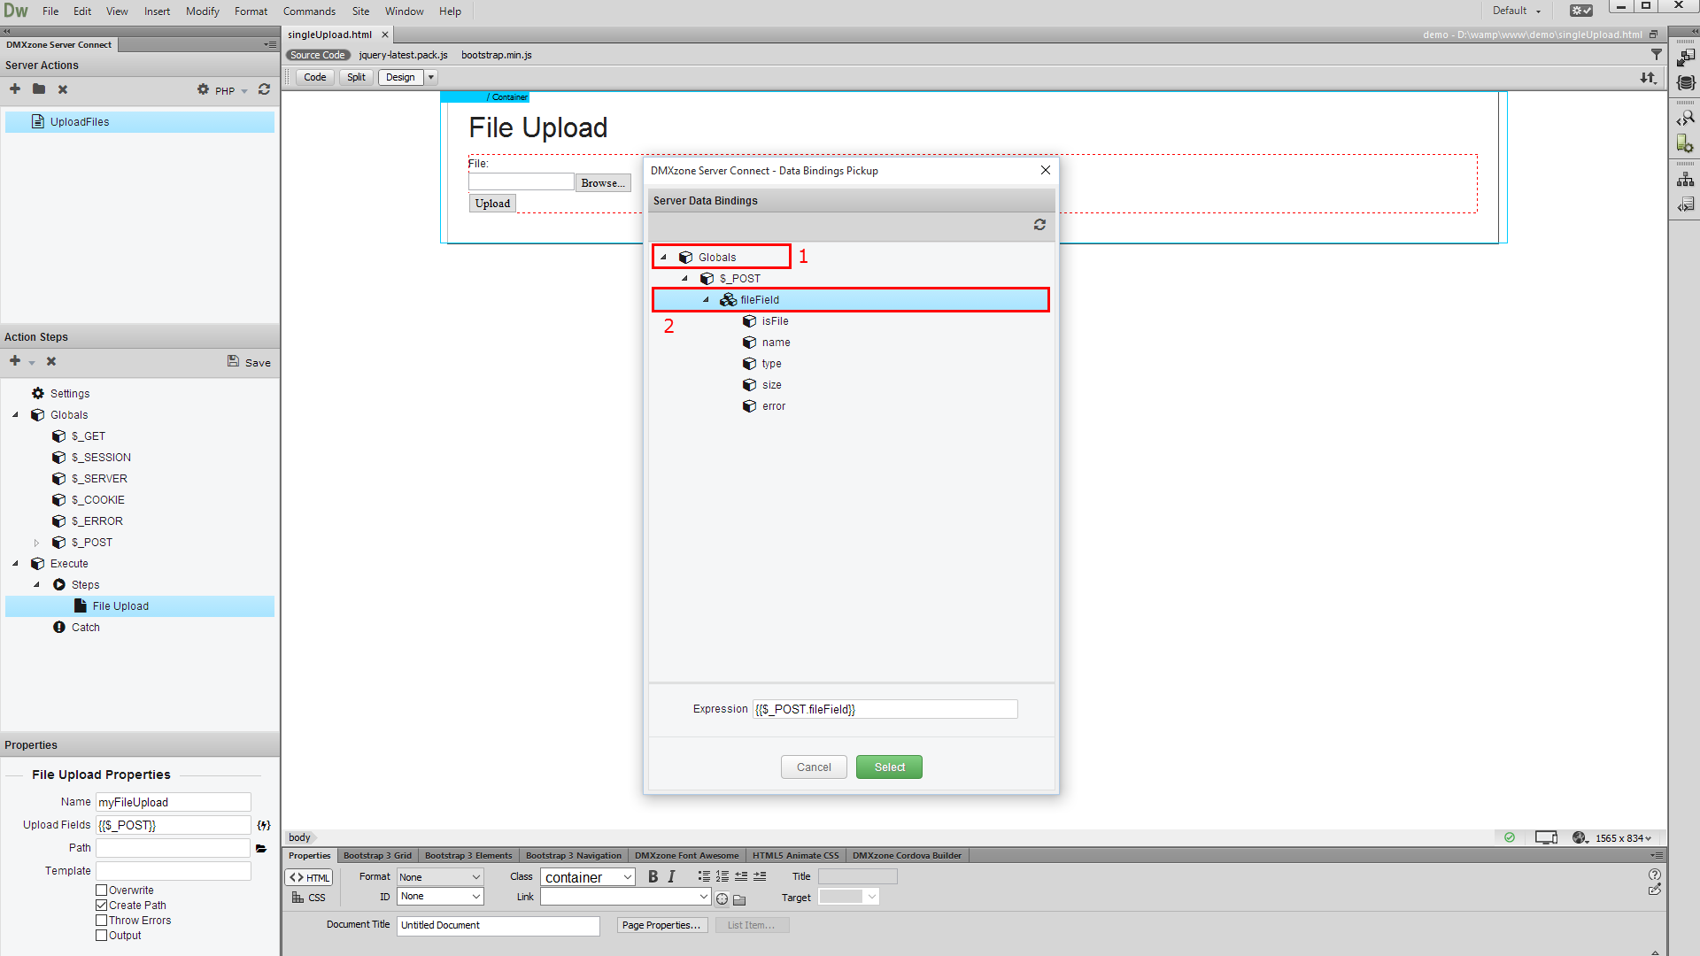This screenshot has height=956, width=1700.
Task: Click the unordered list icon
Action: (x=704, y=876)
